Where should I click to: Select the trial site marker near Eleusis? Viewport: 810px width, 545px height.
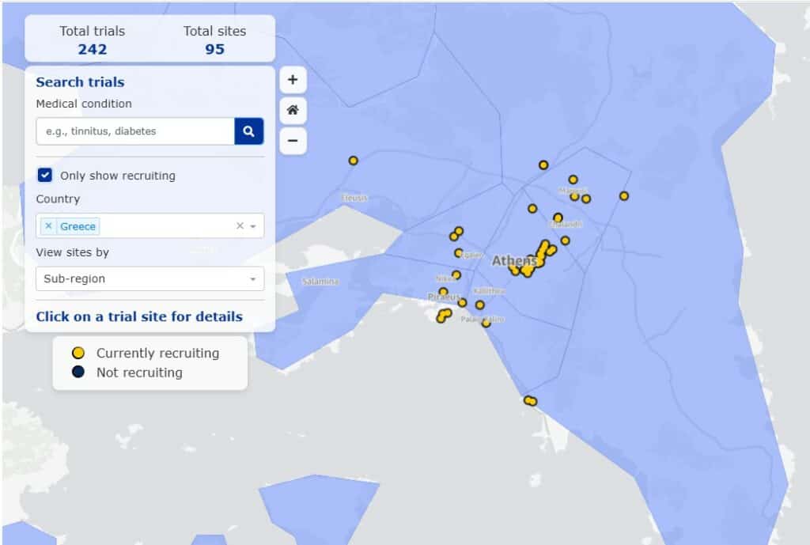pos(353,161)
